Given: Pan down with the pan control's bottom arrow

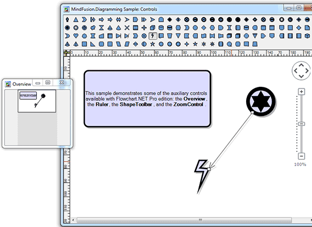Looking at the screenshot, I should click(x=301, y=76).
